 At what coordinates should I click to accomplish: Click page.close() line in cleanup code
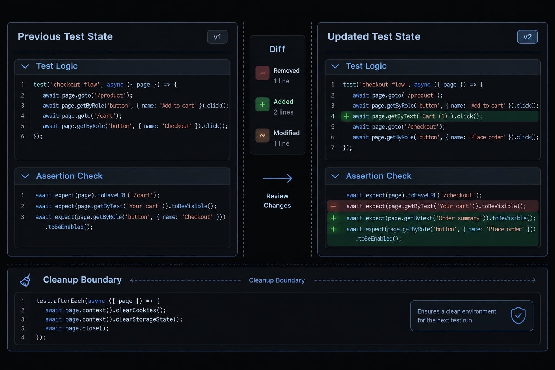pos(77,328)
